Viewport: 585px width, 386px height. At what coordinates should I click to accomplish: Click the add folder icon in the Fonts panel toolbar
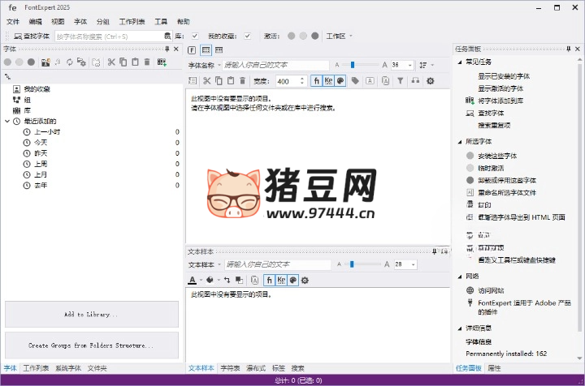pyautogui.click(x=45, y=62)
